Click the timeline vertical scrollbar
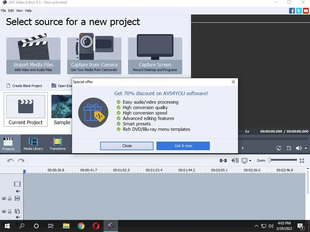The width and height of the screenshot is (310, 232). coord(308,182)
